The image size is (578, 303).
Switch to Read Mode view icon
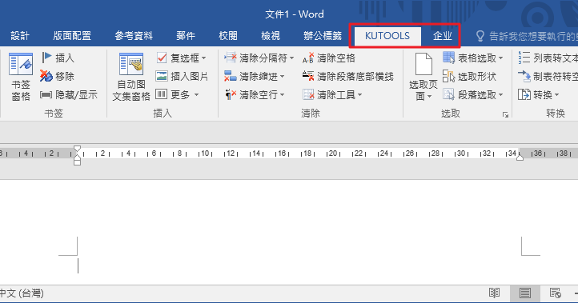coord(494,293)
